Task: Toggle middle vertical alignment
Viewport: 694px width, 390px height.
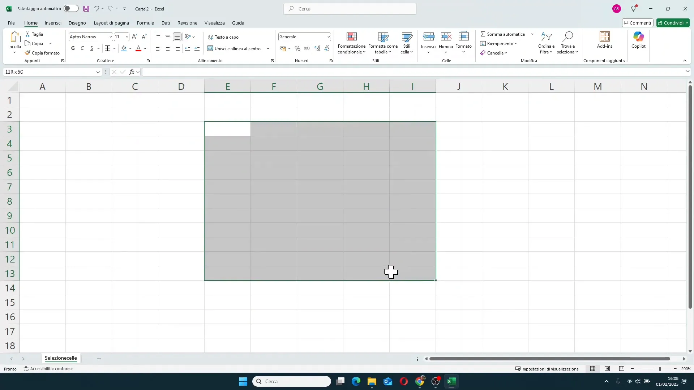Action: click(168, 37)
